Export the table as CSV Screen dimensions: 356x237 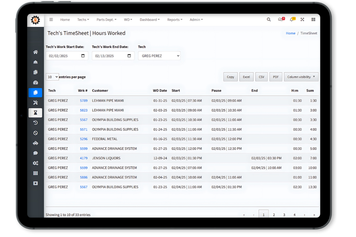coord(261,77)
